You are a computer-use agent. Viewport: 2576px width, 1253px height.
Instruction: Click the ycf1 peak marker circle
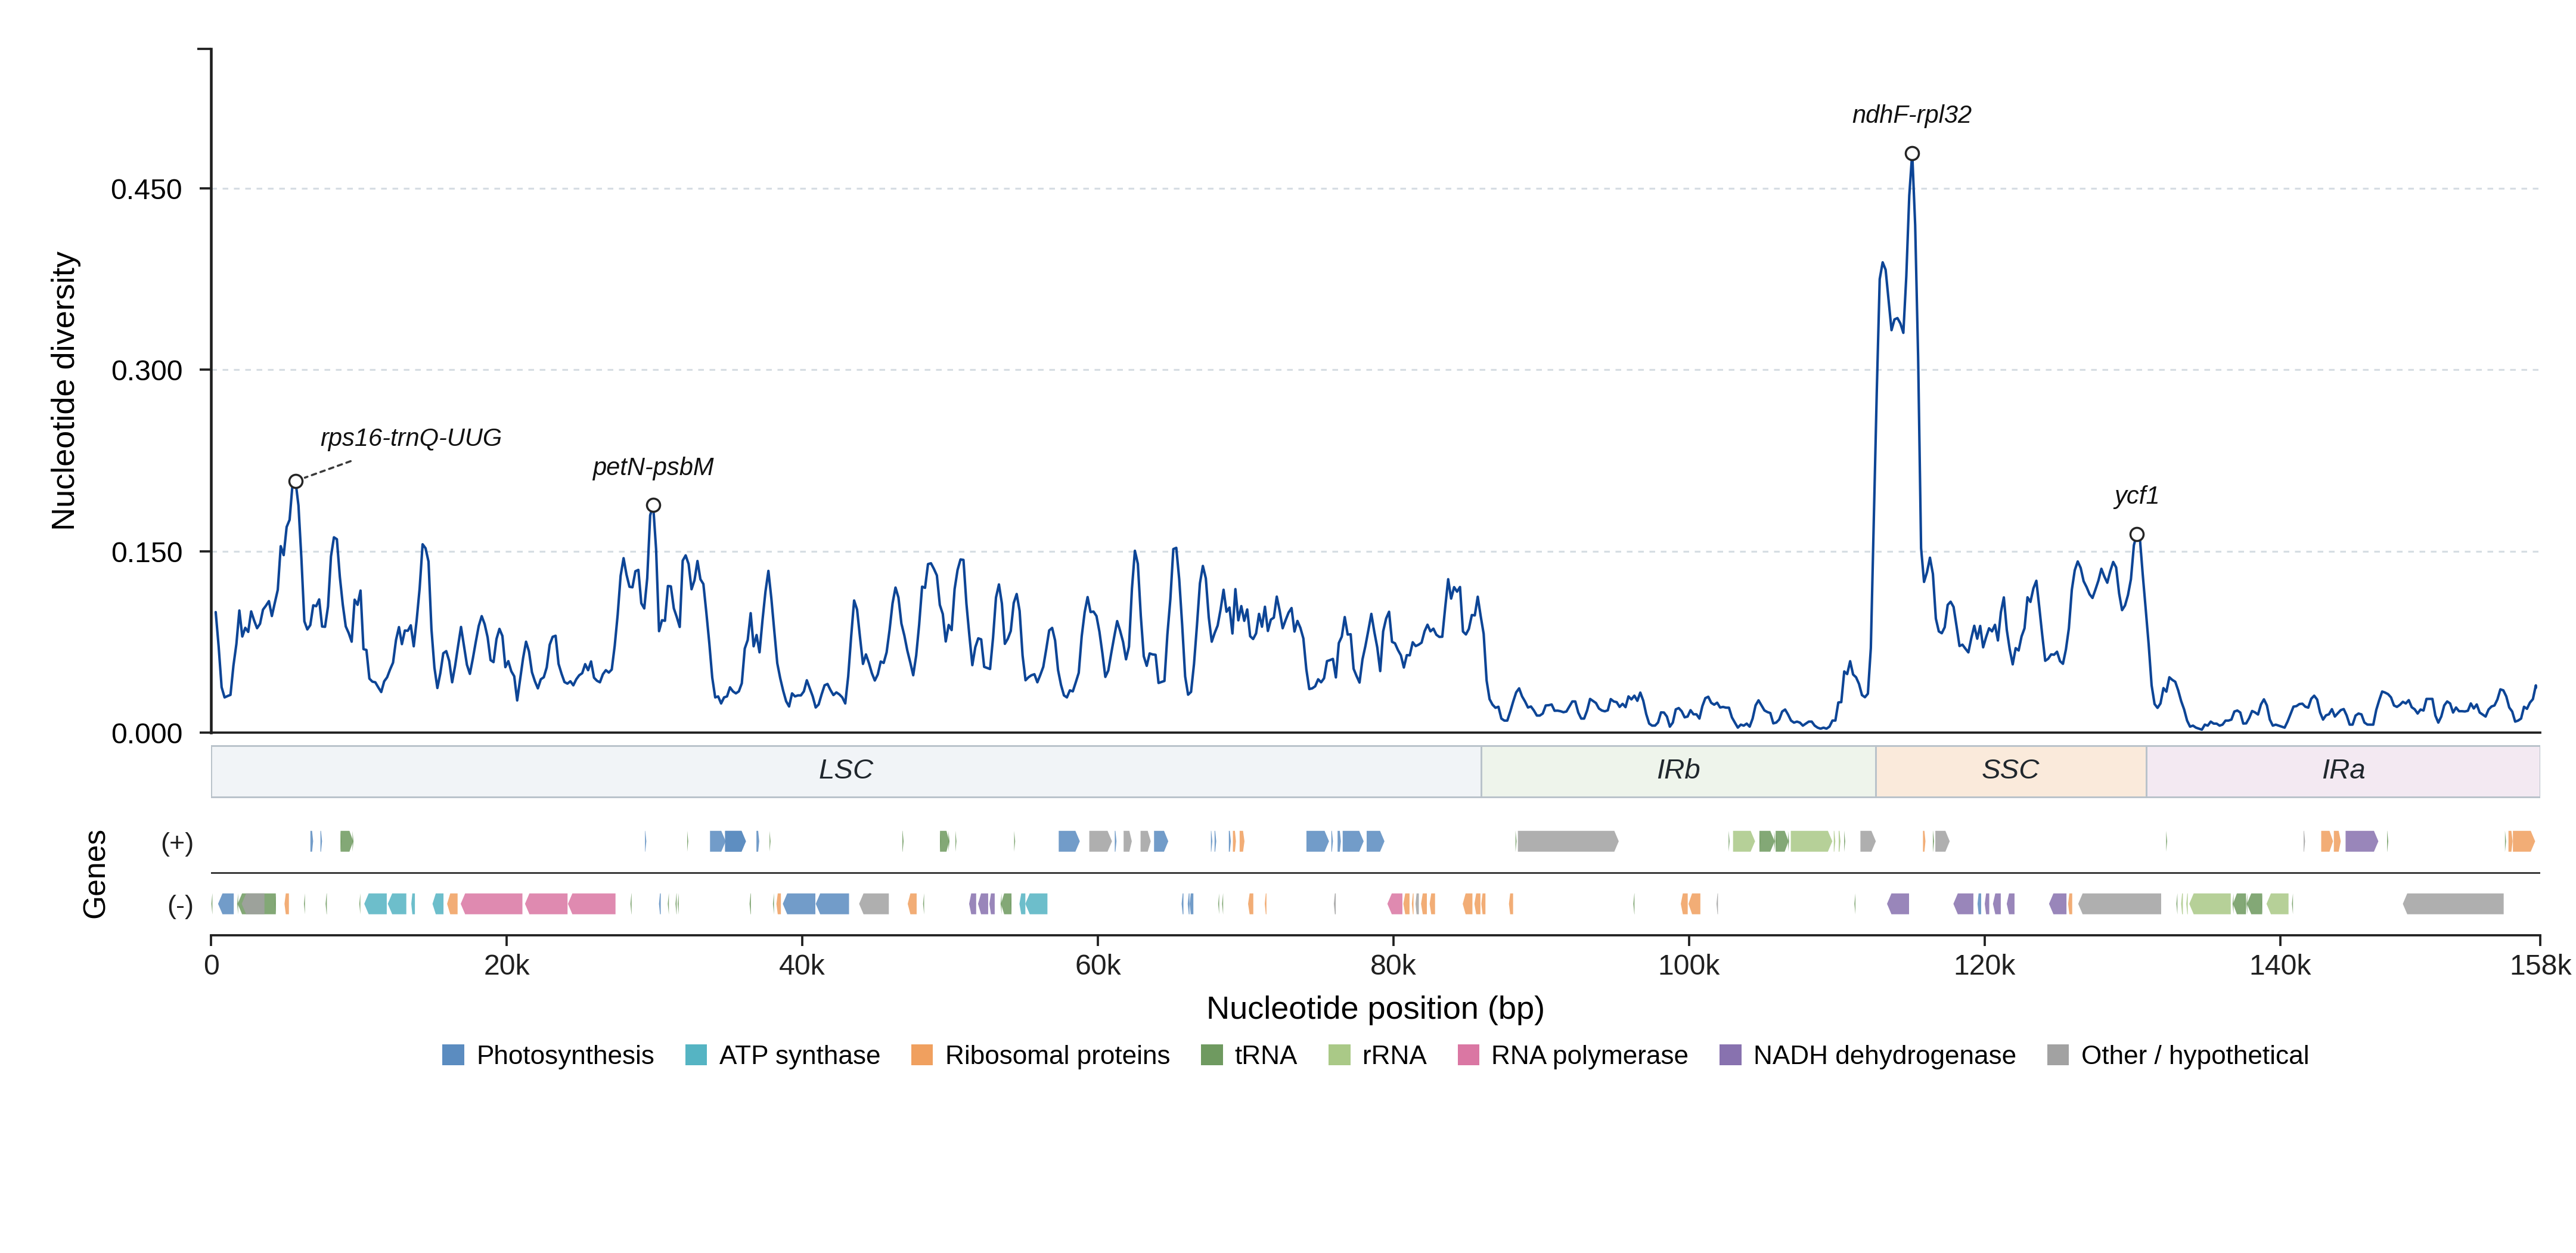2137,535
